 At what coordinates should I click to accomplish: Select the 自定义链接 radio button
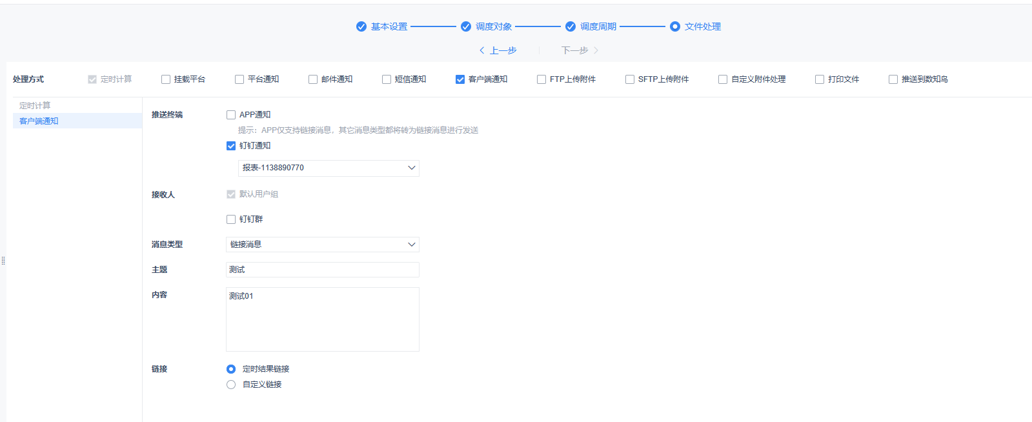coord(231,385)
